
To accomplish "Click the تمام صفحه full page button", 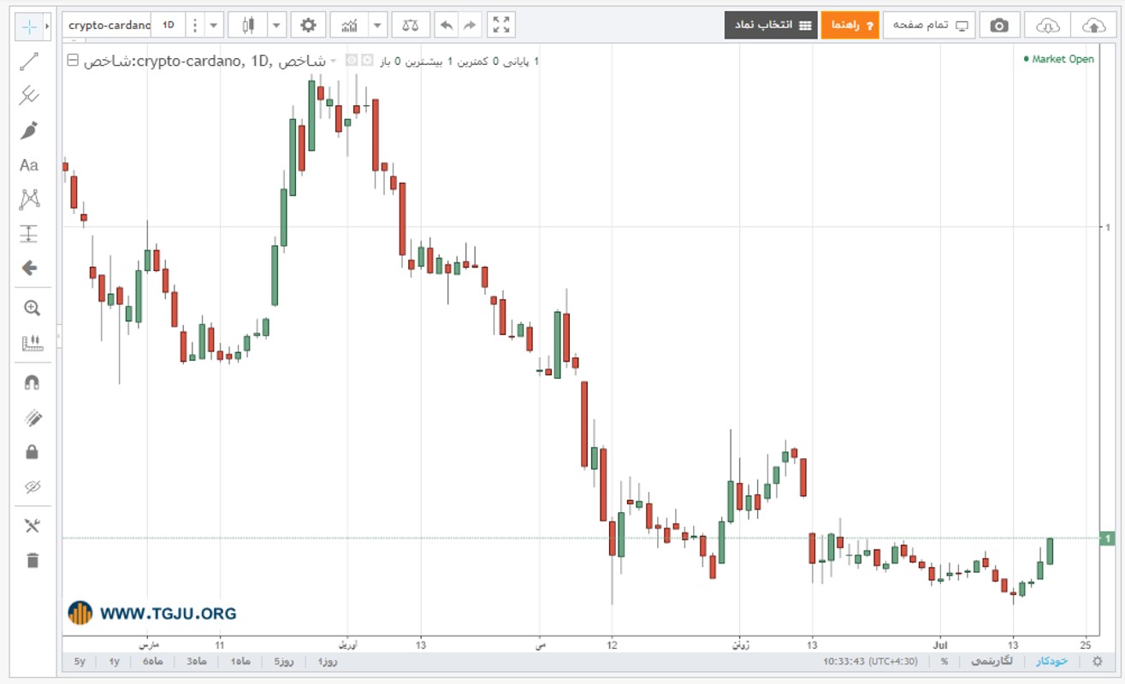I will (929, 25).
